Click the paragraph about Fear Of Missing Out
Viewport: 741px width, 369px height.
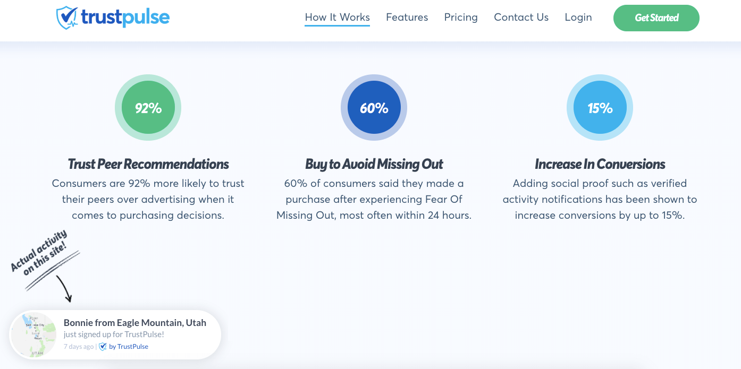374,199
